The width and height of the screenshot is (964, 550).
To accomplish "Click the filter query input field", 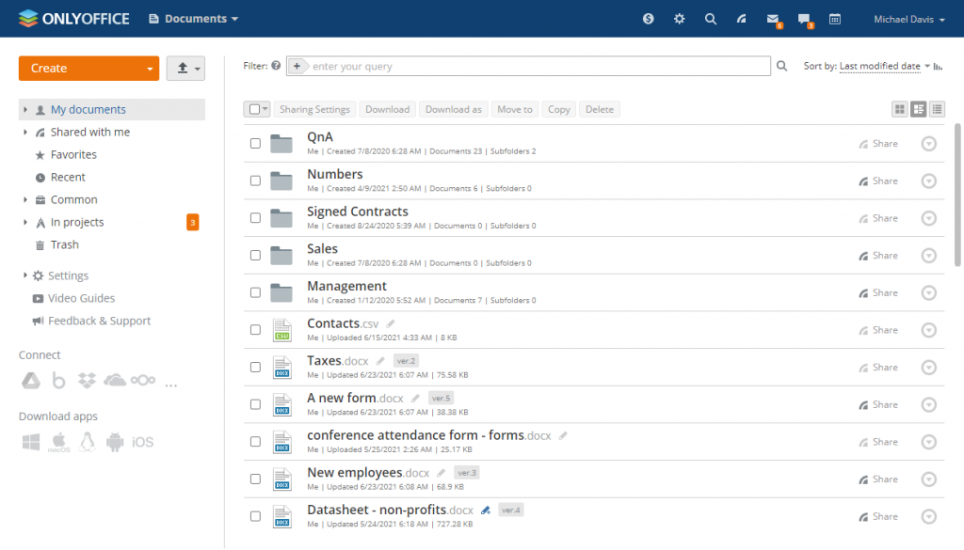I will point(527,66).
